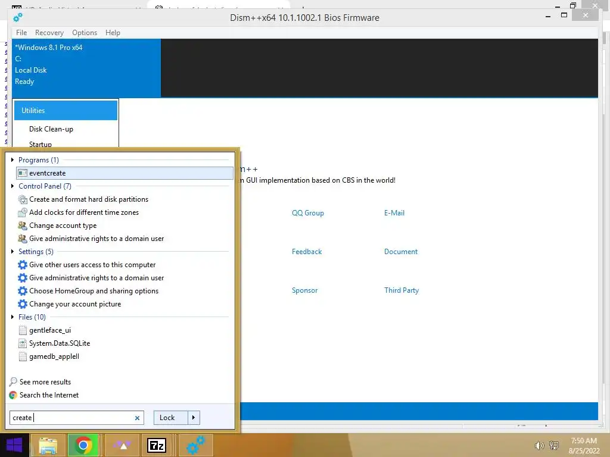Click the System.Data.SQLite file icon
This screenshot has height=457, width=610.
[x=23, y=343]
